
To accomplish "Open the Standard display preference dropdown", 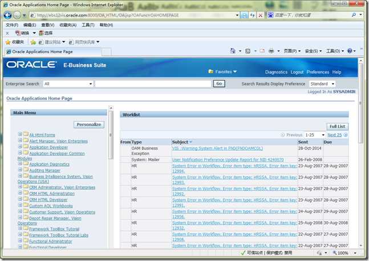I will (x=322, y=84).
